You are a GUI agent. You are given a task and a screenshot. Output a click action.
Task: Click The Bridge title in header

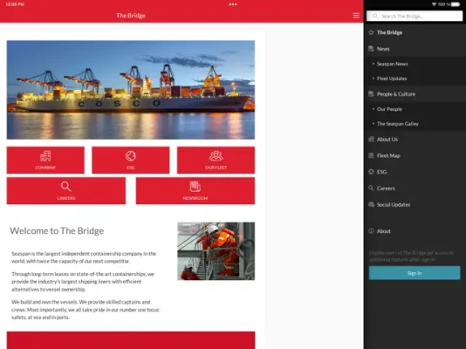[131, 16]
